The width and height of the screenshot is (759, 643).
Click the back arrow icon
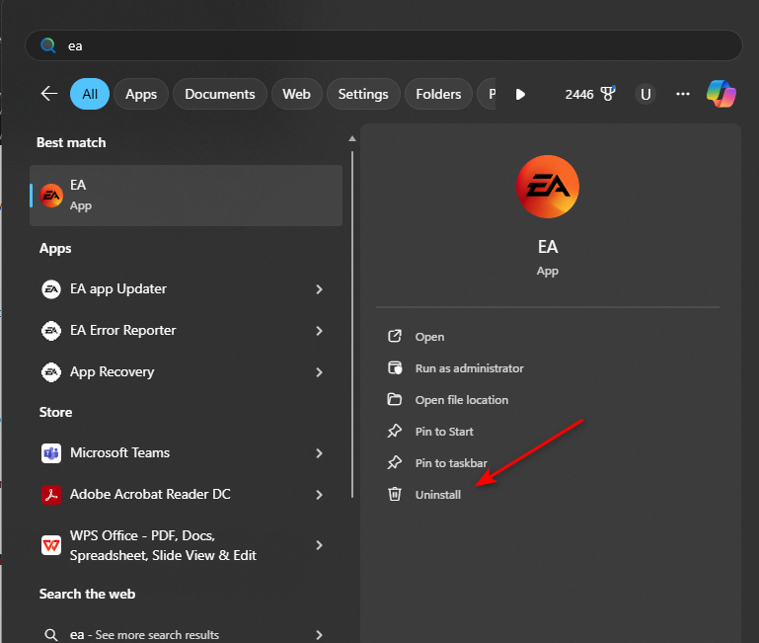(49, 94)
